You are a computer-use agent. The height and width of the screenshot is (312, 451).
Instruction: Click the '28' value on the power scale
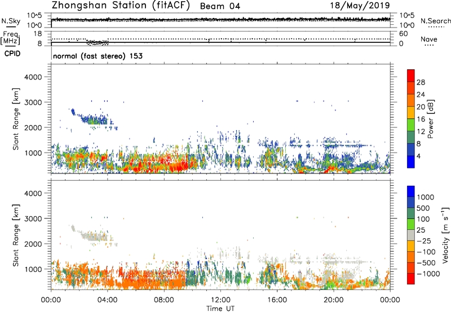pos(421,82)
